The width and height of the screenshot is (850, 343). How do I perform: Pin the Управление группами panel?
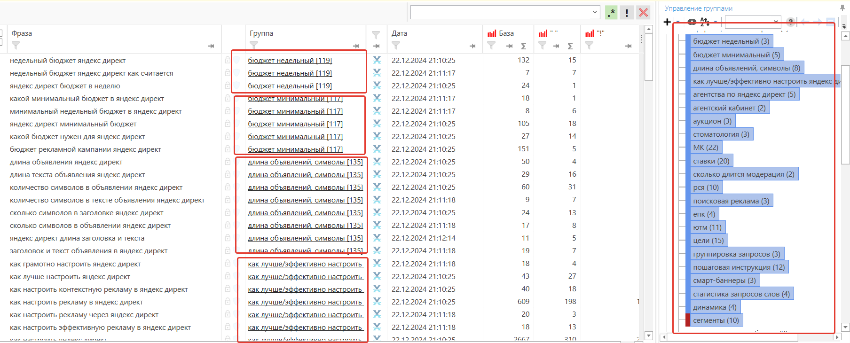coord(842,8)
